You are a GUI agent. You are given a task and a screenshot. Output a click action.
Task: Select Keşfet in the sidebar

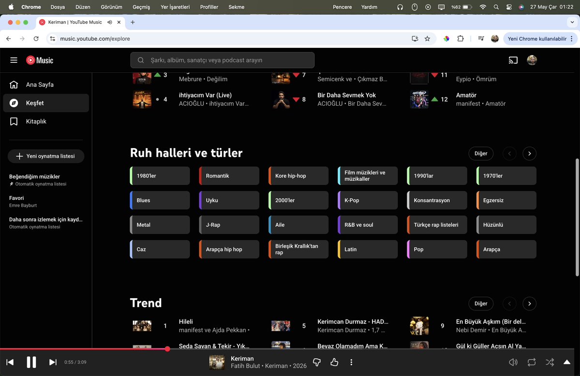click(46, 103)
